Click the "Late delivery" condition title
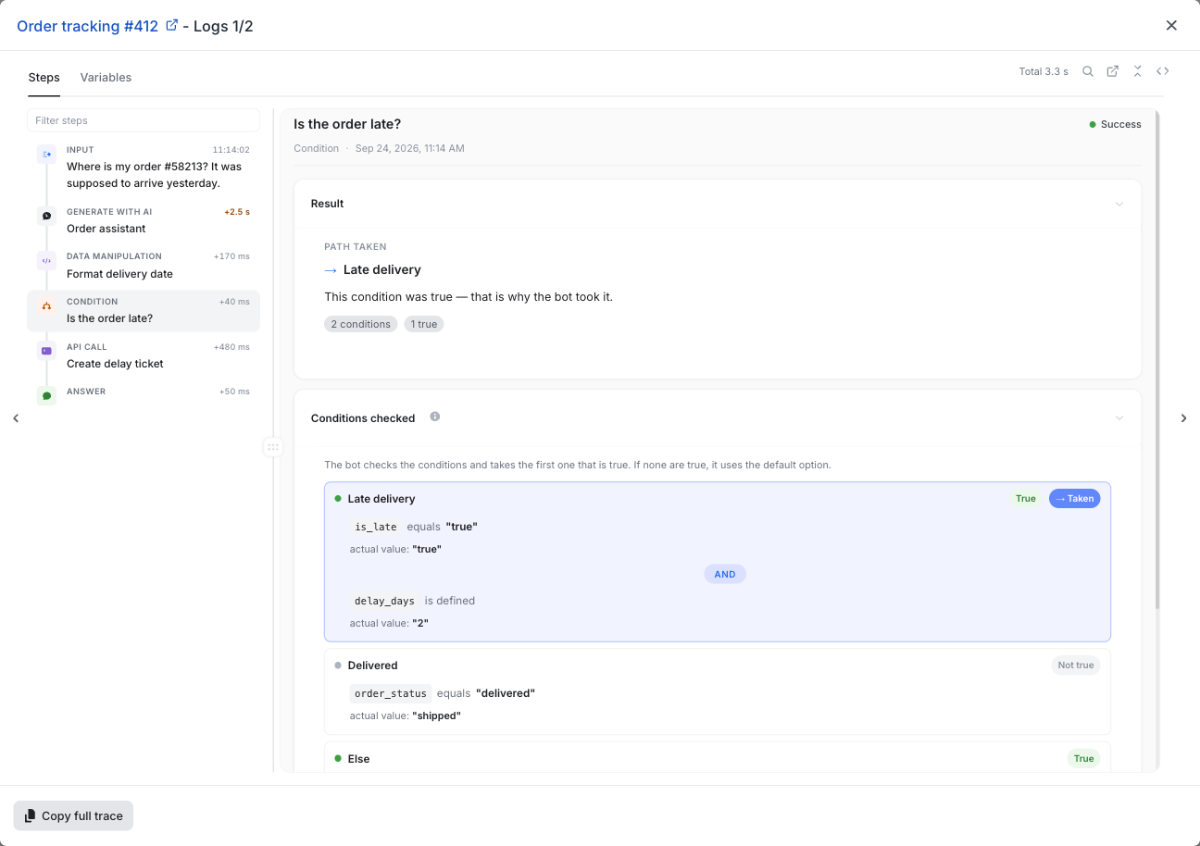 point(381,499)
